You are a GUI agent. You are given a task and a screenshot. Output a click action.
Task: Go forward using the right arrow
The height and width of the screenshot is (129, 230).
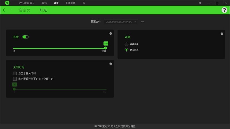click(x=11, y=10)
